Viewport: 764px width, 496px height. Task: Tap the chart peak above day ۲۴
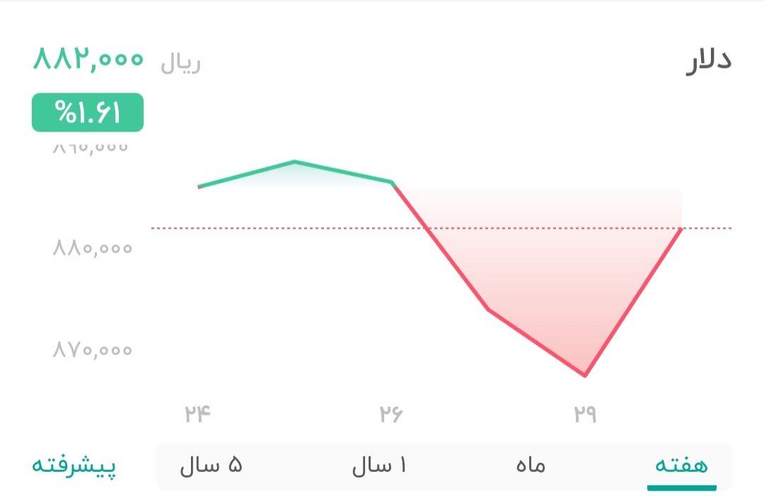pos(295,161)
